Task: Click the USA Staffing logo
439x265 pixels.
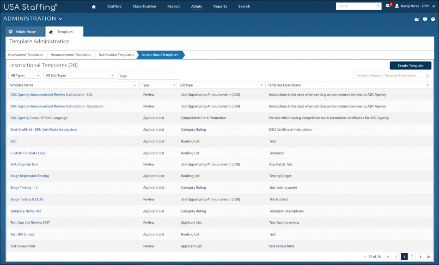Action: point(30,7)
